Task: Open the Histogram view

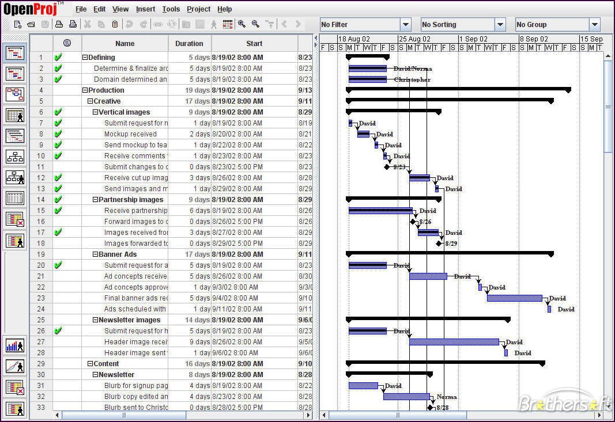Action: 15,346
